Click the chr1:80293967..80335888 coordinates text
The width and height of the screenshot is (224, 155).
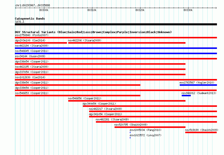(x=32, y=5)
